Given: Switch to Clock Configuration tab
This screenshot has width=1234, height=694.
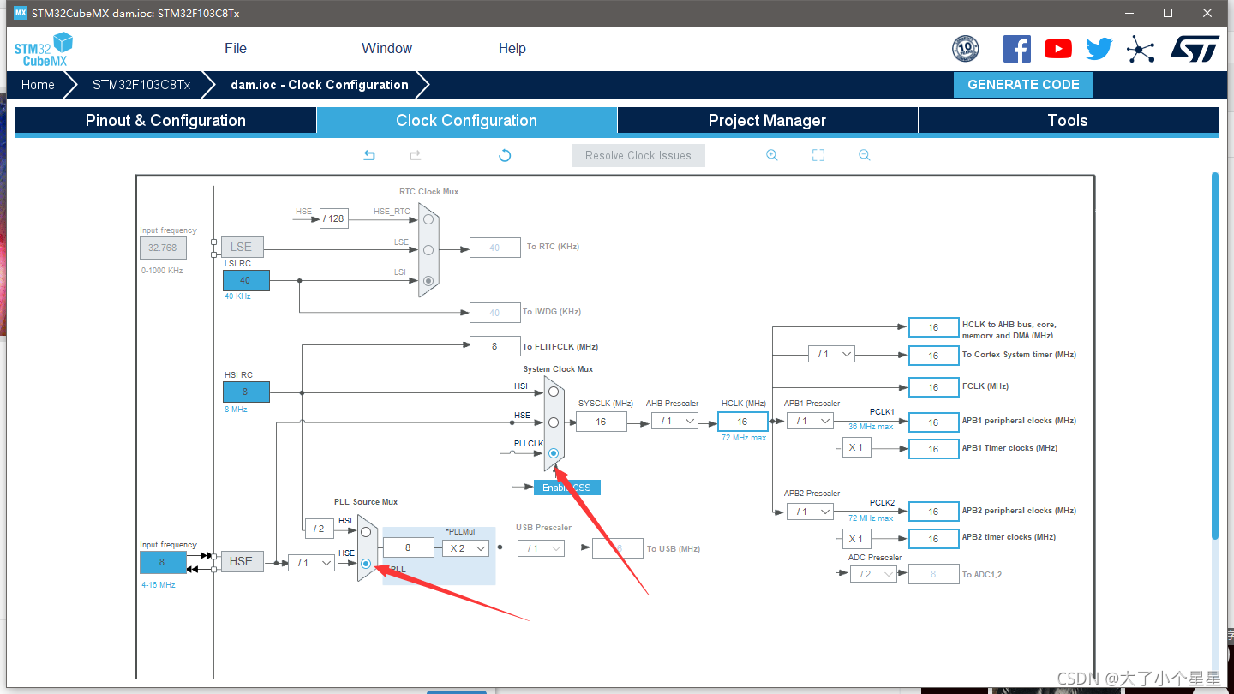Looking at the screenshot, I should pos(466,121).
